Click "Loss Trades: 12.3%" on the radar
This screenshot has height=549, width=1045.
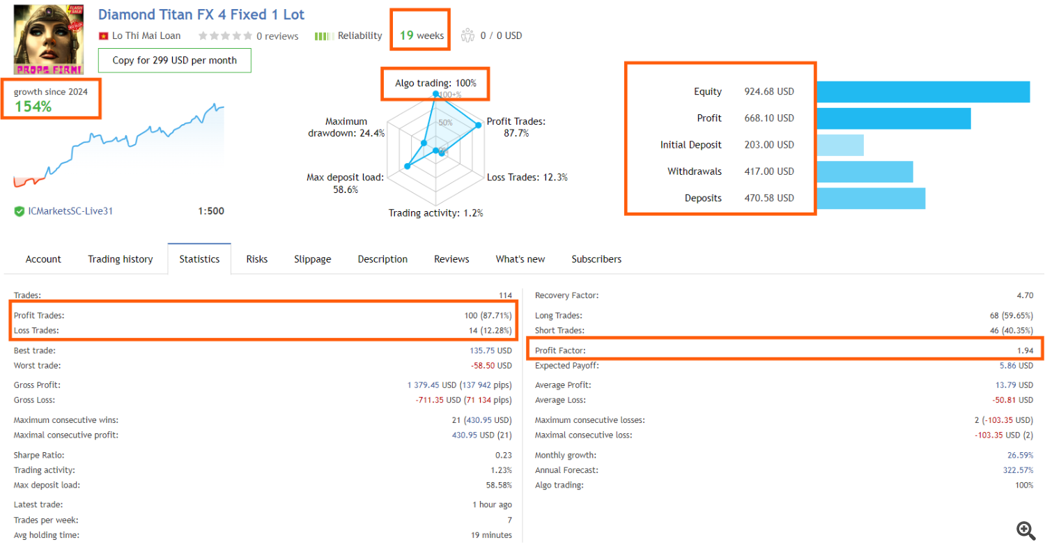coord(527,178)
